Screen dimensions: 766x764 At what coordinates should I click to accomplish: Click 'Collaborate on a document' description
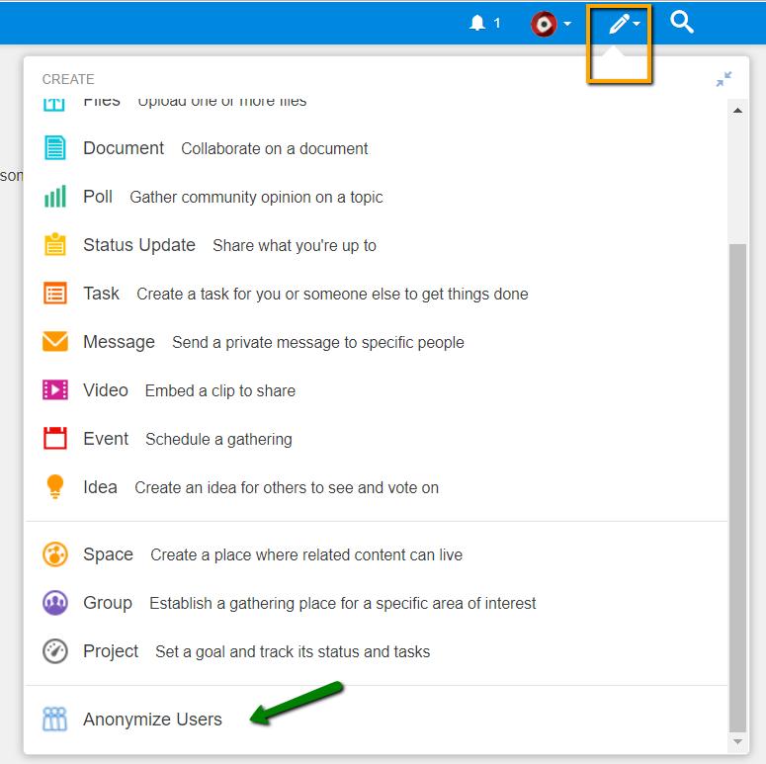(275, 148)
